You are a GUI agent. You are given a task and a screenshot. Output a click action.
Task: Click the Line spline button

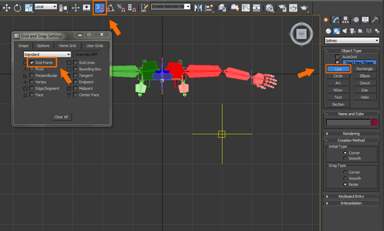(338, 69)
